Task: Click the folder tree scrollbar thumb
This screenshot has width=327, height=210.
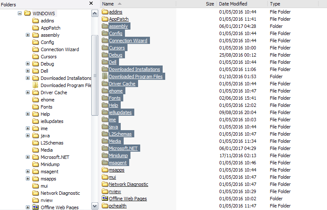Action: tap(95, 75)
